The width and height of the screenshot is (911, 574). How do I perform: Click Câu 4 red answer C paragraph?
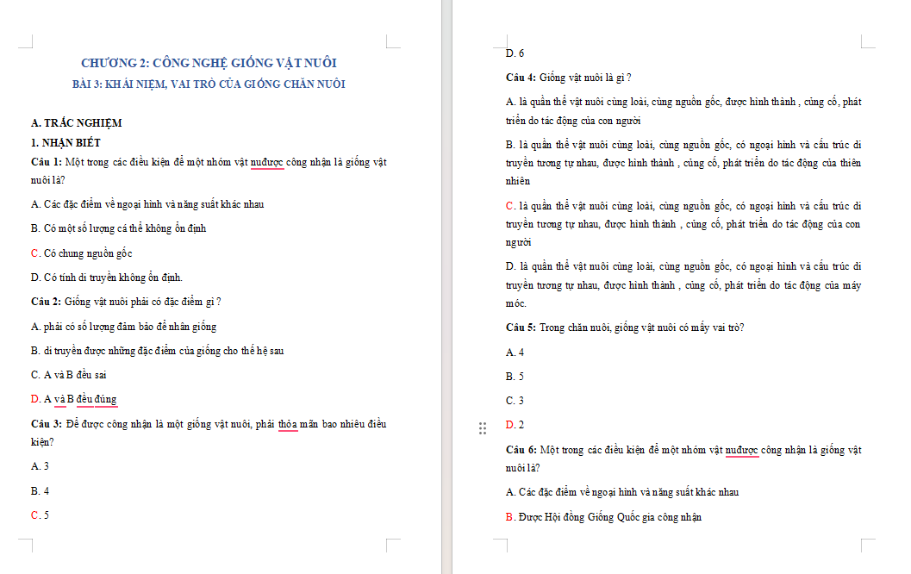tap(683, 224)
